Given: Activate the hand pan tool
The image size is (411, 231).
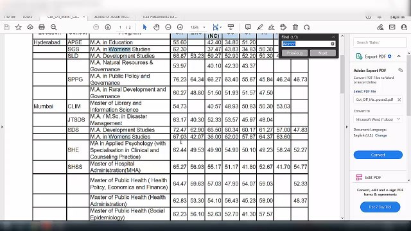Looking at the screenshot, I should (x=157, y=27).
